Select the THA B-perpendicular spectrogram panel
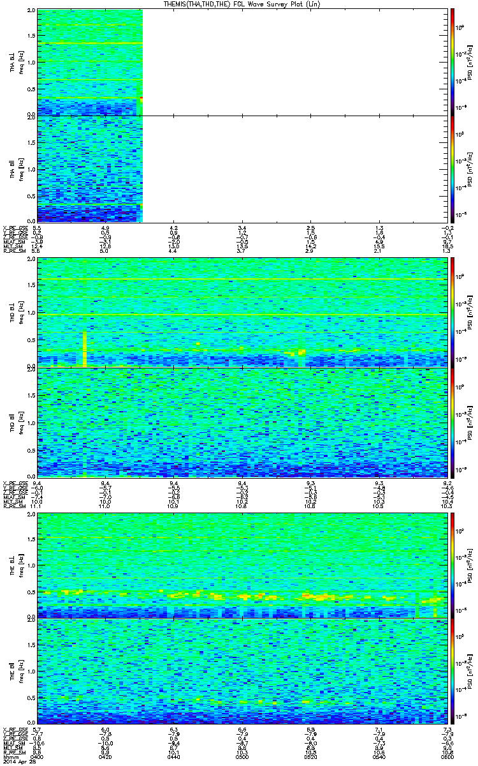Image resolution: width=478 pixels, height=766 pixels. pyautogui.click(x=242, y=62)
